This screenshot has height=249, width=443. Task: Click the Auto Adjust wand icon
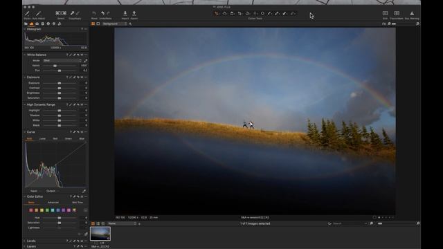click(x=39, y=13)
